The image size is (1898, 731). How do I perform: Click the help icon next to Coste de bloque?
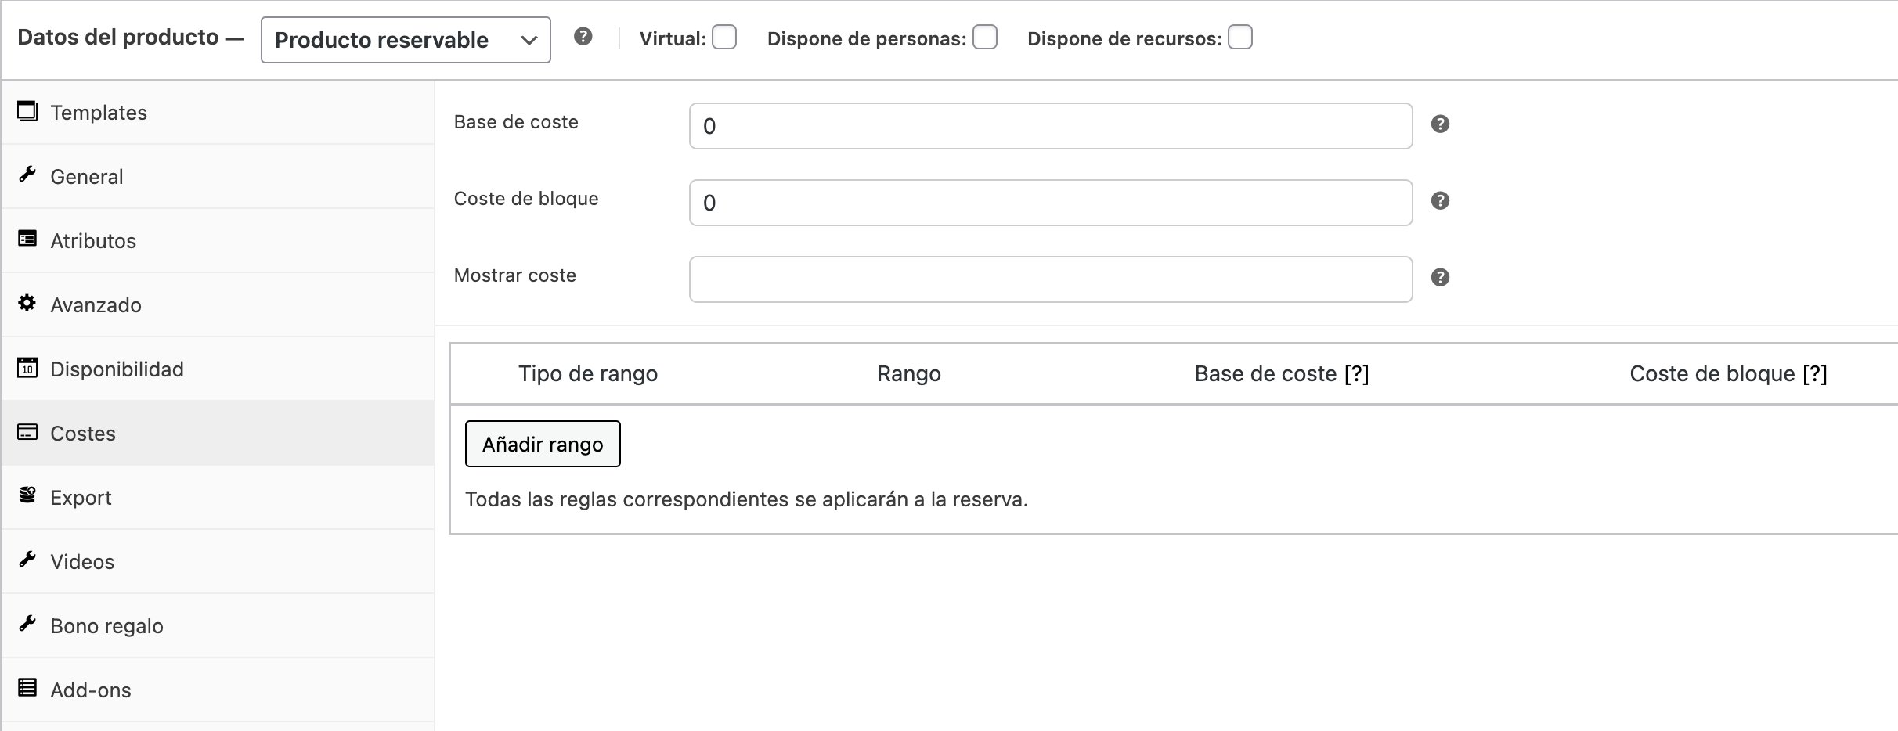(1440, 201)
